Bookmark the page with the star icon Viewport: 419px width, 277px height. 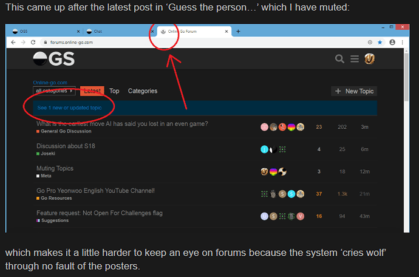coord(380,43)
